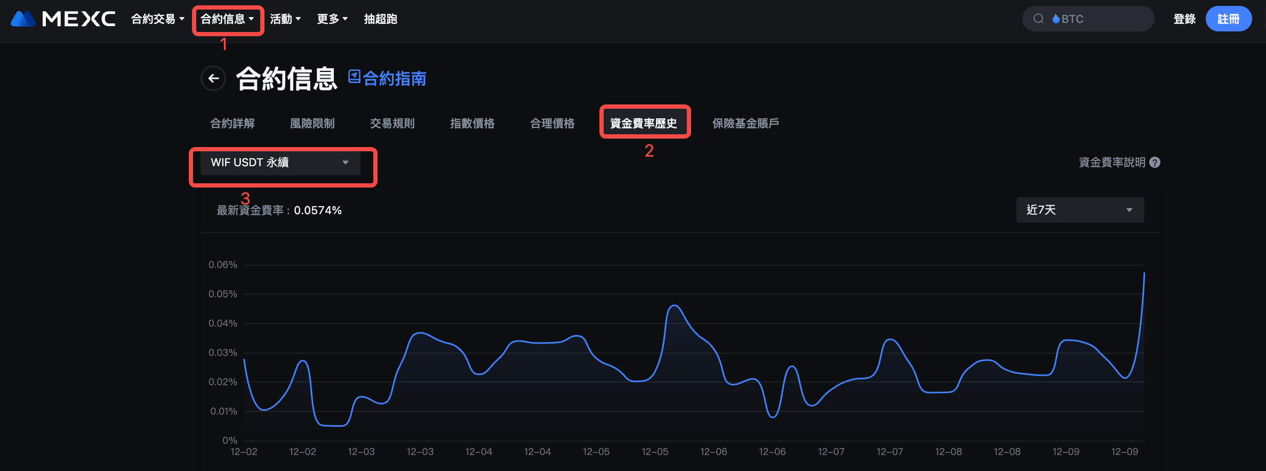Expand the 活動 menu
The image size is (1266, 471).
tap(285, 19)
